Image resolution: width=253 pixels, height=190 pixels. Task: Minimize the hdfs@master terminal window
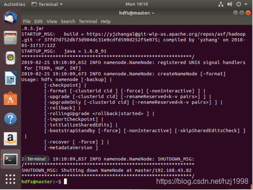point(235,13)
